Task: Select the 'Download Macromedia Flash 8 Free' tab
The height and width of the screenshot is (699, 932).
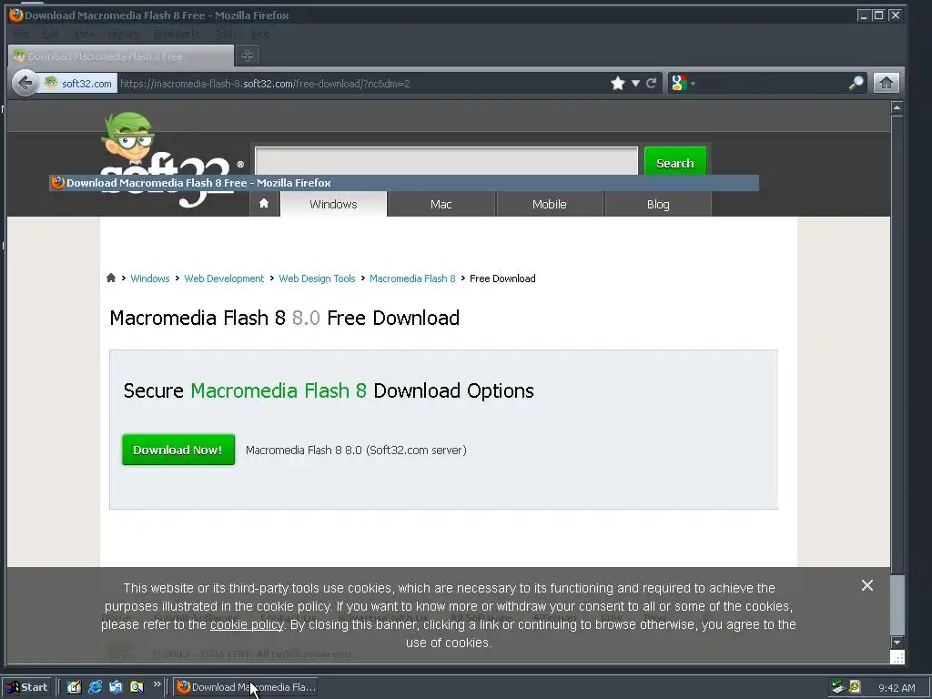Action: tap(121, 56)
